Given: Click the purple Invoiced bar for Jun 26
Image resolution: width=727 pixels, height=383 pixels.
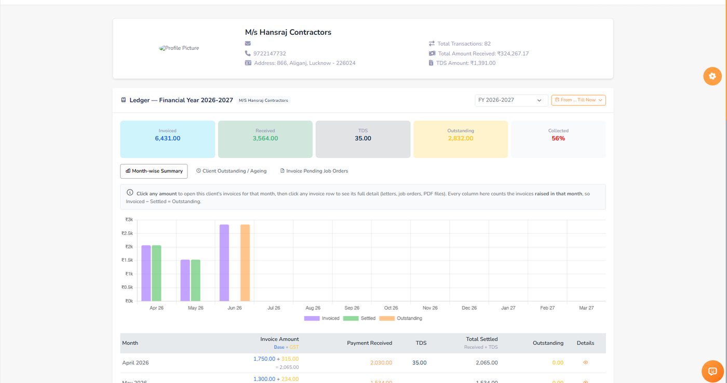Looking at the screenshot, I should (x=224, y=263).
